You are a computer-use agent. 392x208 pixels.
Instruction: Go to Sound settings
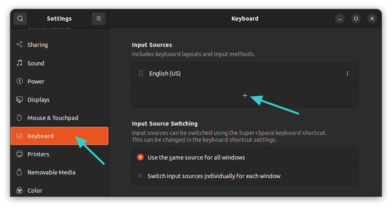[36, 63]
